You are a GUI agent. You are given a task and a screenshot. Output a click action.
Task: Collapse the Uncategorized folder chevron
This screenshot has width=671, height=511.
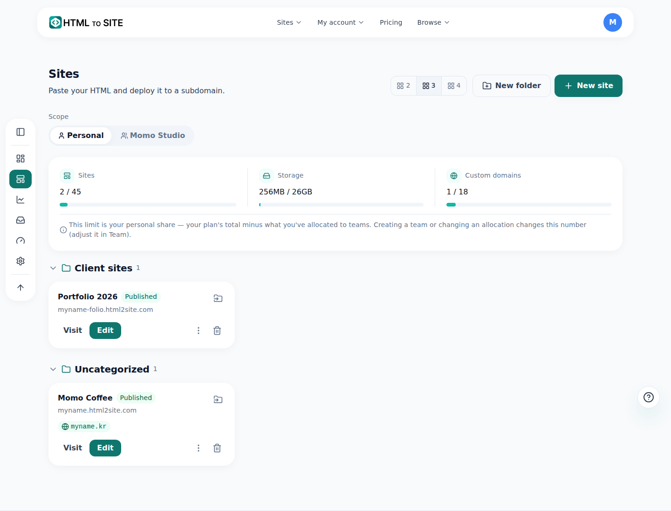[53, 369]
